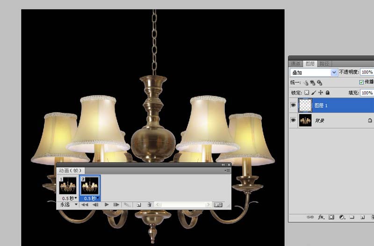The width and height of the screenshot is (374, 246).
Task: Click the unify layer style icon
Action: coord(320,83)
